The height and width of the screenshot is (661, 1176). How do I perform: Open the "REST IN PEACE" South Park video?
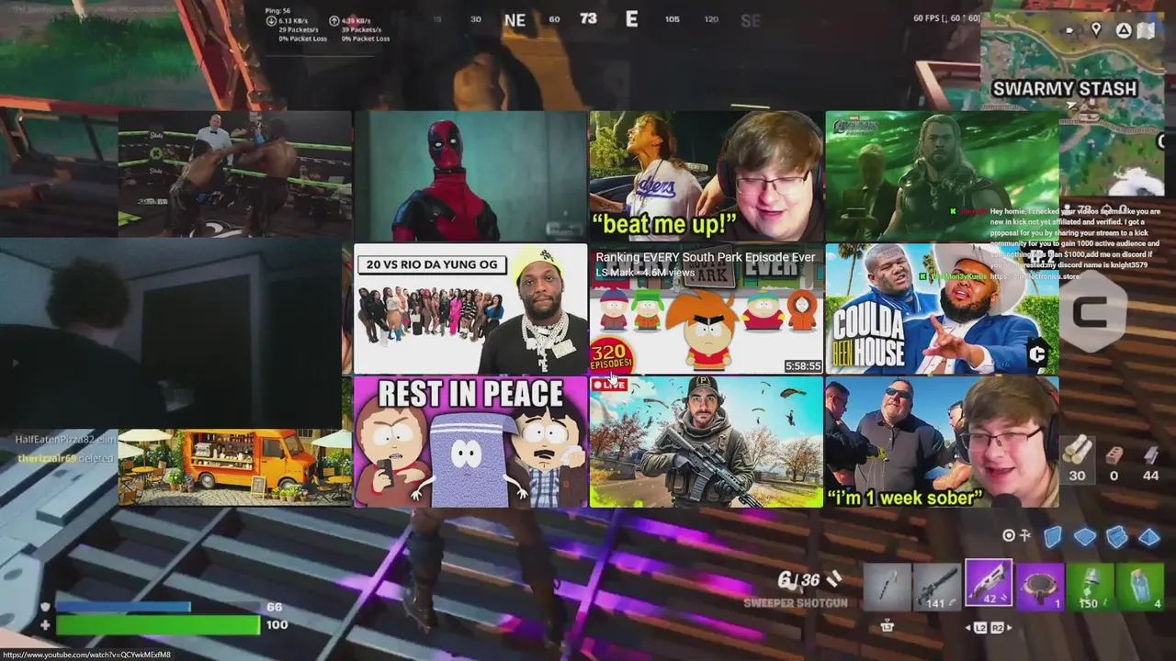tap(470, 442)
